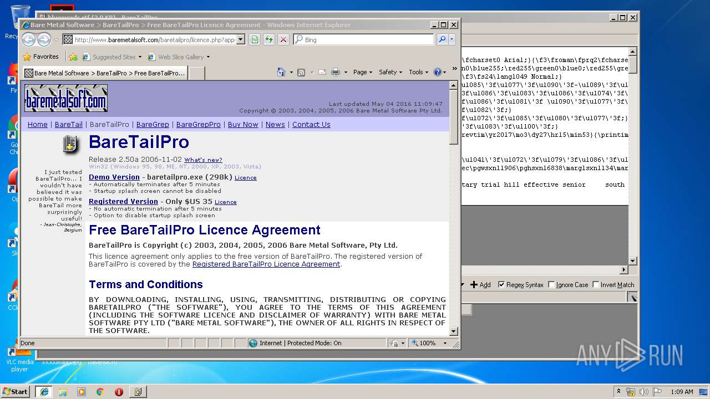Viewport: 710px width, 399px height.
Task: Open the Contact Us link
Action: (x=311, y=124)
